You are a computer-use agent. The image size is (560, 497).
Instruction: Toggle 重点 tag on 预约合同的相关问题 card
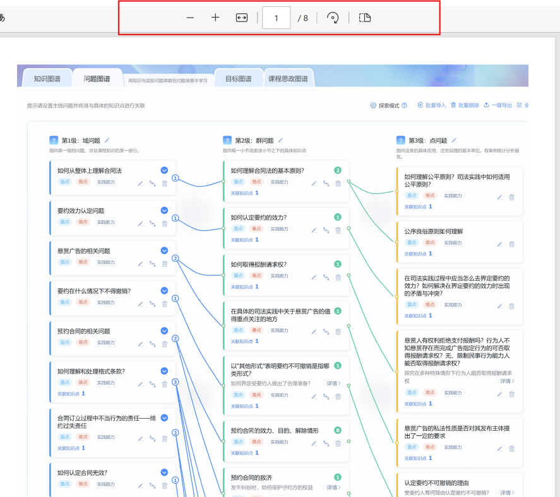coord(64,342)
